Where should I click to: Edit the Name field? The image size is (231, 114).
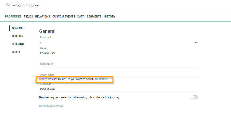coord(119,53)
